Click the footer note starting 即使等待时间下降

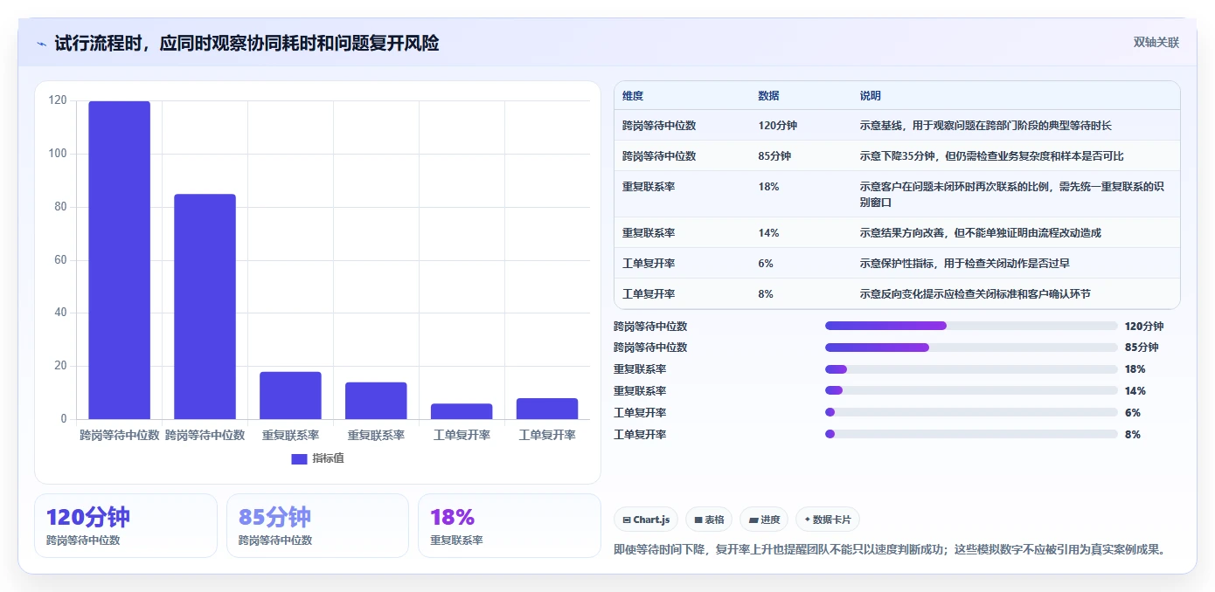click(x=892, y=549)
